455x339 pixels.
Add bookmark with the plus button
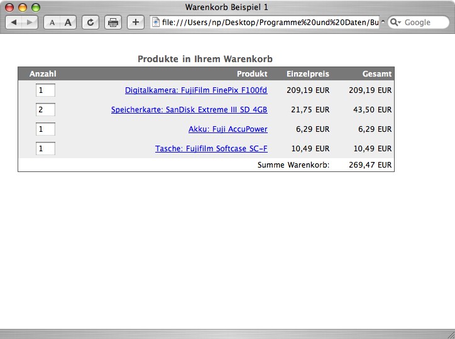pyautogui.click(x=135, y=23)
